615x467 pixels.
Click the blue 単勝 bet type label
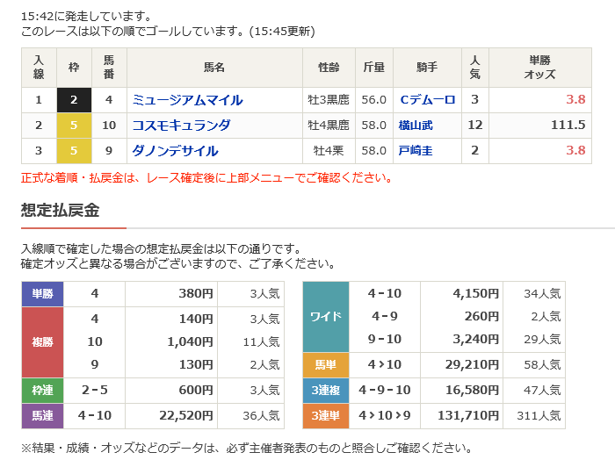(42, 294)
